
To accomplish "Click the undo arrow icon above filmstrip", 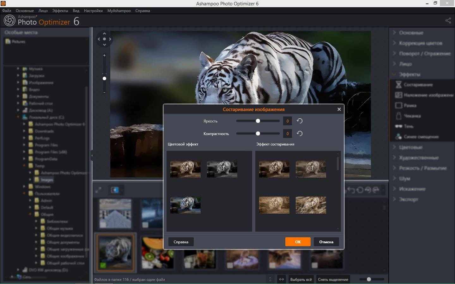I will [x=351, y=190].
